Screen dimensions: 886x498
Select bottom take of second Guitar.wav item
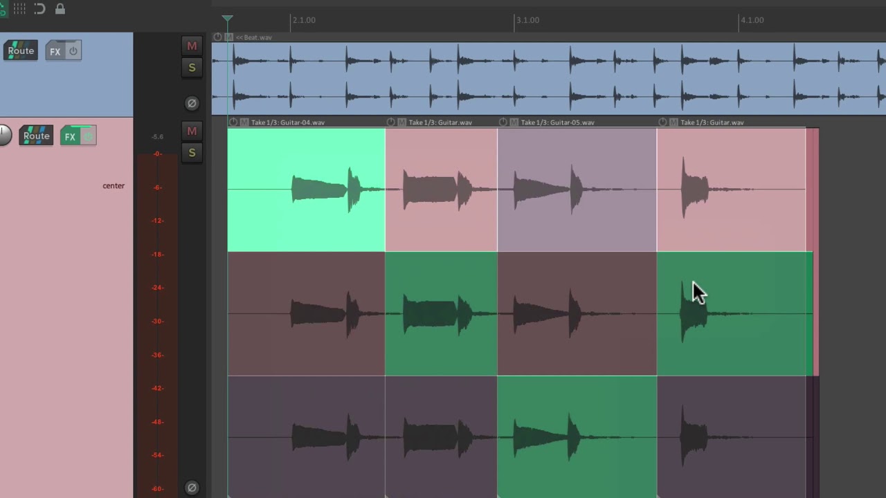441,437
